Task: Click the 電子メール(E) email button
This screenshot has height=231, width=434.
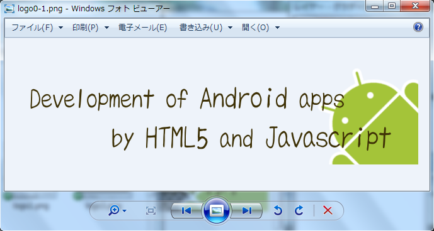Action: click(143, 28)
